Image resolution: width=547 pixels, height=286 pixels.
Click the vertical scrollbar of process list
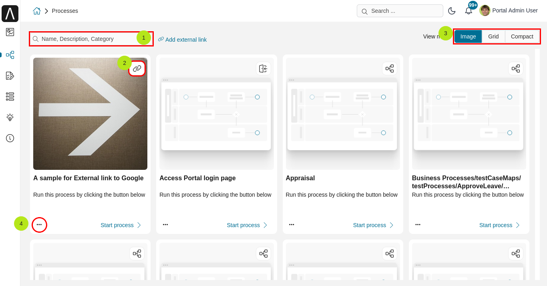pyautogui.click(x=537, y=164)
